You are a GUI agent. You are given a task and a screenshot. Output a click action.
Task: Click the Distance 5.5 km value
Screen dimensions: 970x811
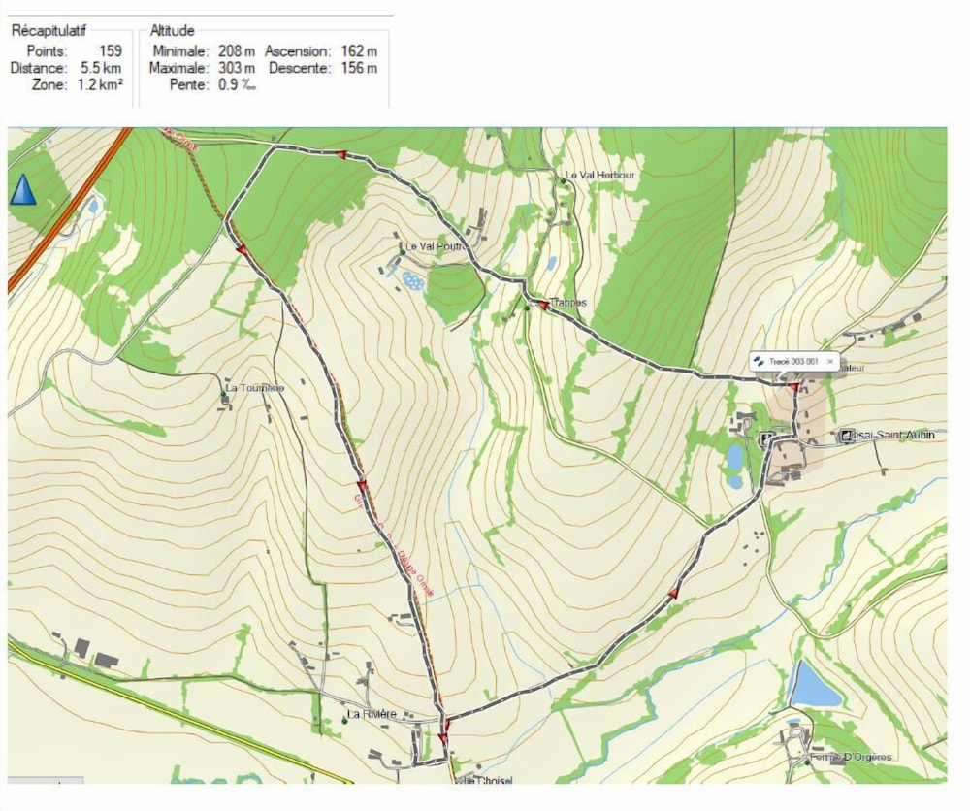pos(101,68)
